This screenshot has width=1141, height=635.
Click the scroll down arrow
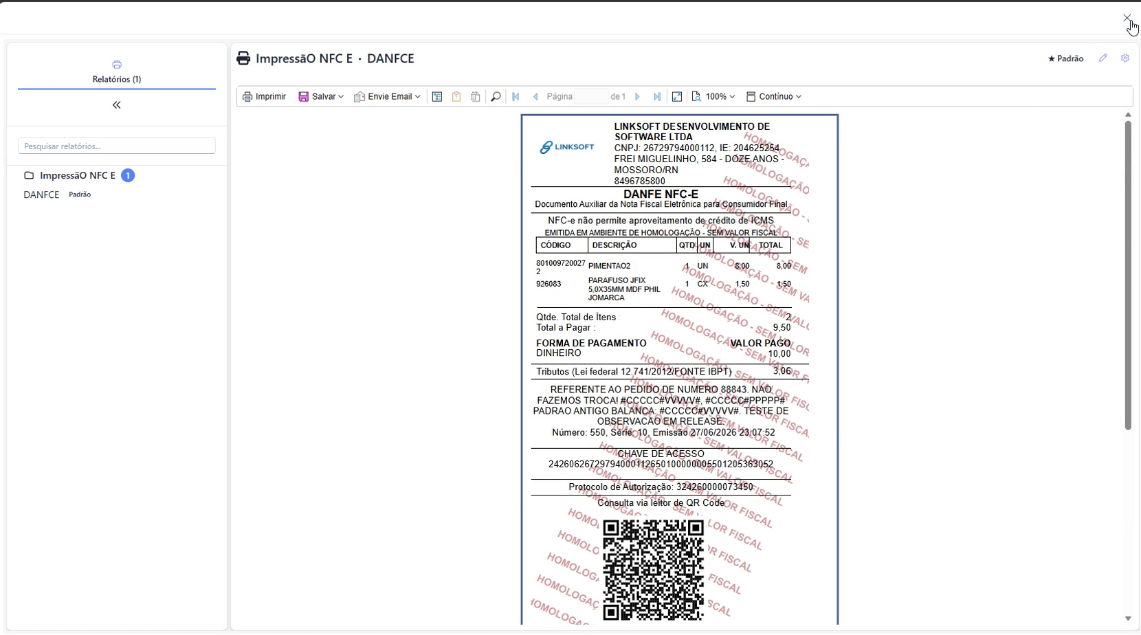[x=1128, y=619]
